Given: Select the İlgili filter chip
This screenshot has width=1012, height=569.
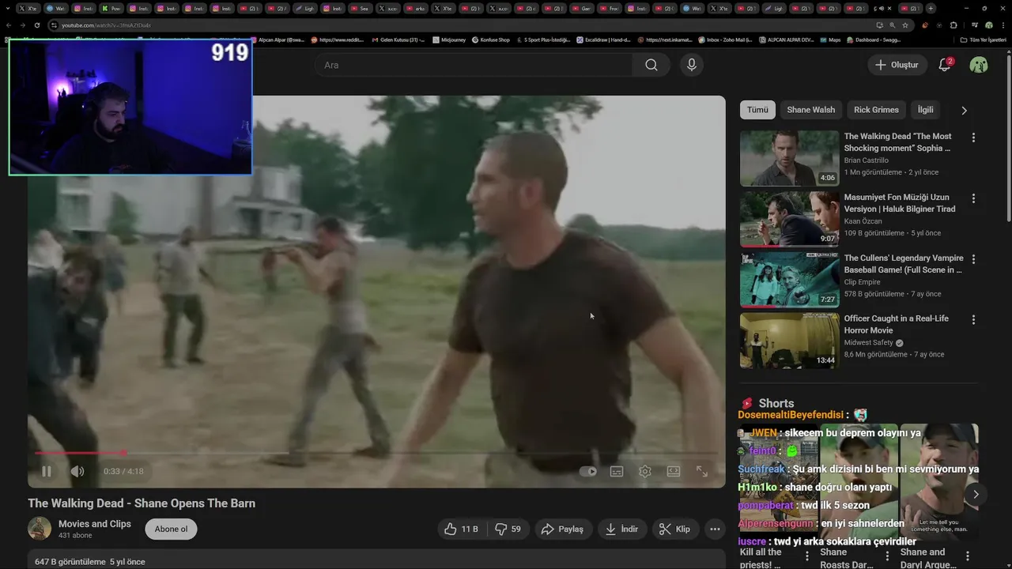Looking at the screenshot, I should point(925,110).
